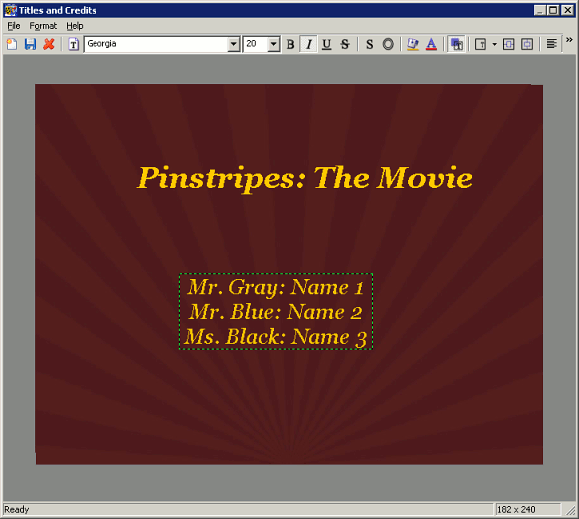
Task: Click the font size 20 field
Action: 255,44
